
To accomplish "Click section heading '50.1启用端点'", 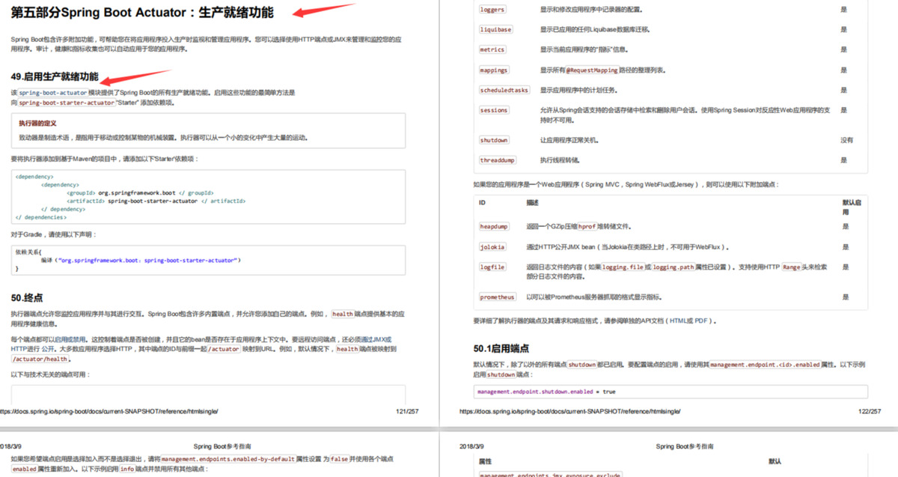I will point(501,348).
